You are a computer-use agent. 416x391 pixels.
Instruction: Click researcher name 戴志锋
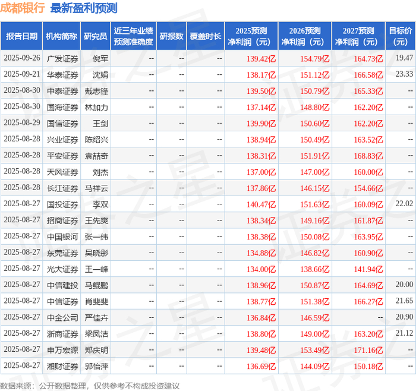tap(96, 91)
